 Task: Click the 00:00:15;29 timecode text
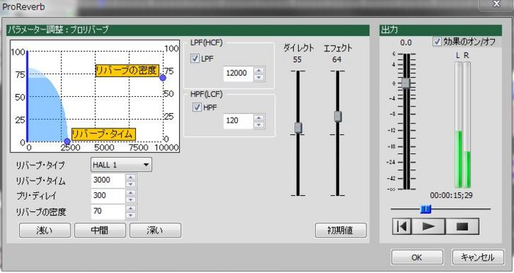451,196
